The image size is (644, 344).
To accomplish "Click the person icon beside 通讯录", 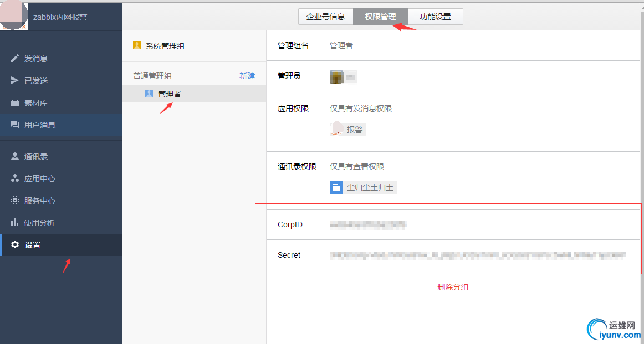I will pyautogui.click(x=15, y=156).
